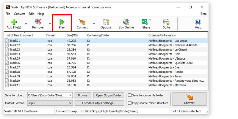Open the File menu
Viewport: 238px width, 119px height.
click(x=8, y=14)
